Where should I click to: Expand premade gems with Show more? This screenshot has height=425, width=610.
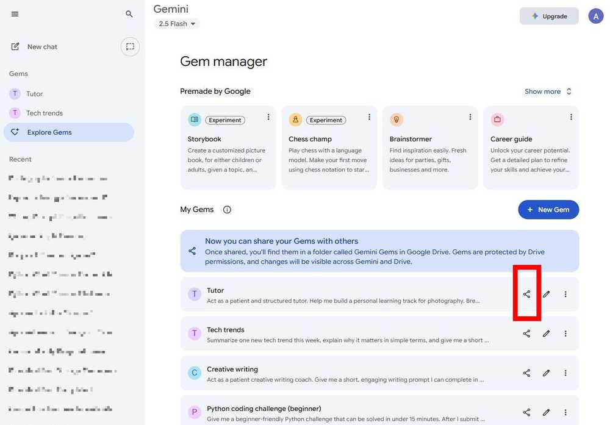tap(548, 91)
